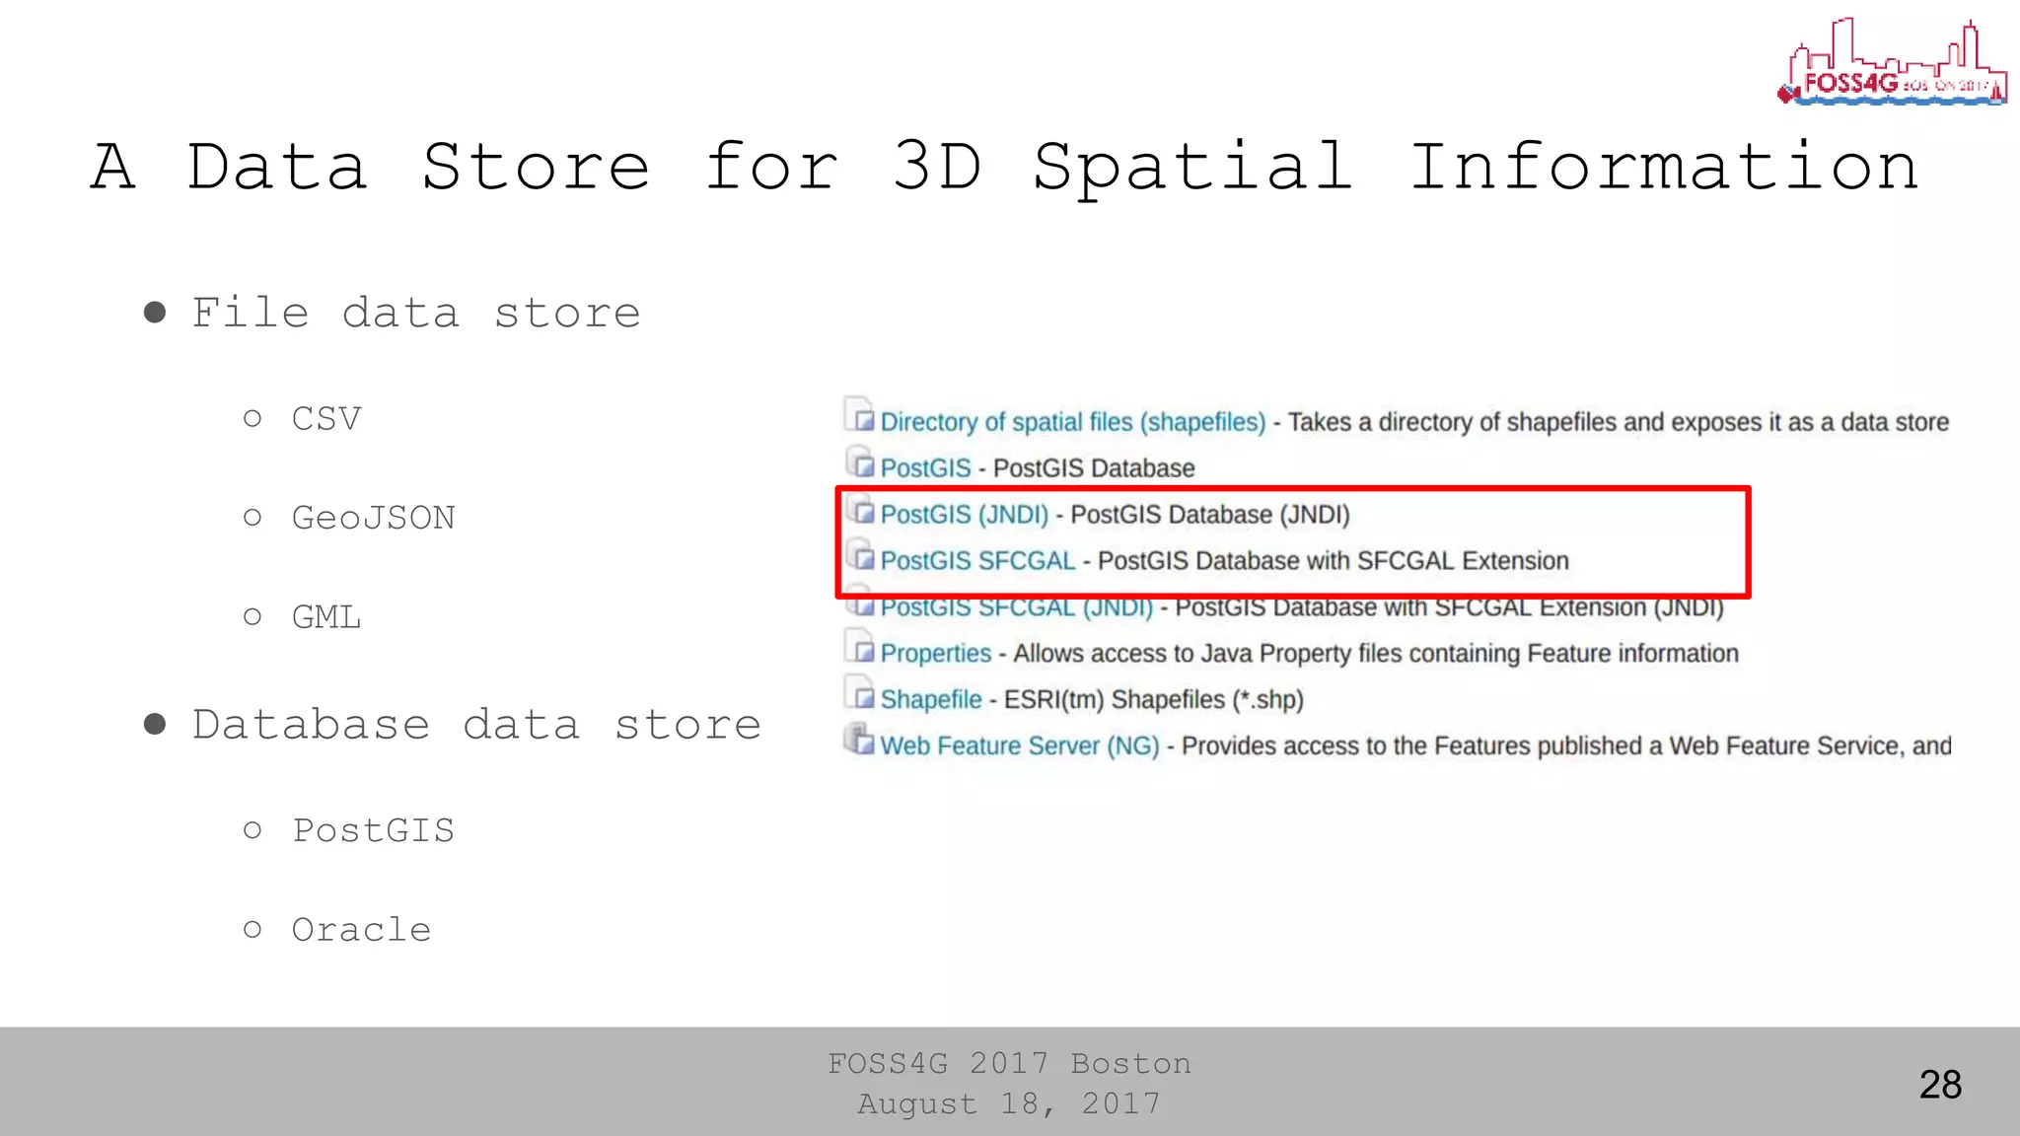This screenshot has width=2020, height=1136.
Task: Open the PostGIS SFCGAL (JNDI) link
Action: (1016, 607)
